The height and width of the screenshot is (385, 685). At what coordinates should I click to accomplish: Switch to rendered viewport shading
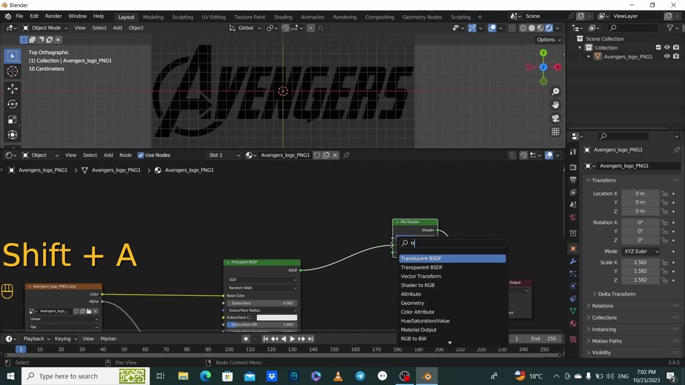pyautogui.click(x=549, y=28)
